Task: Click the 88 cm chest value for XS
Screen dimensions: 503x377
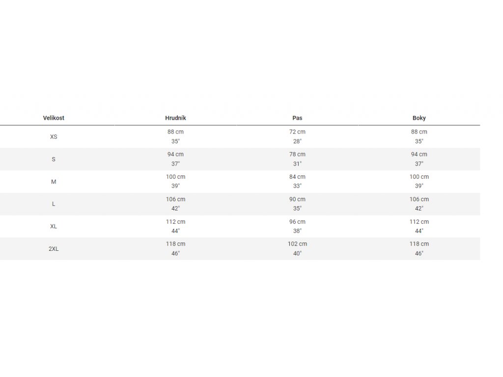Action: [x=175, y=132]
